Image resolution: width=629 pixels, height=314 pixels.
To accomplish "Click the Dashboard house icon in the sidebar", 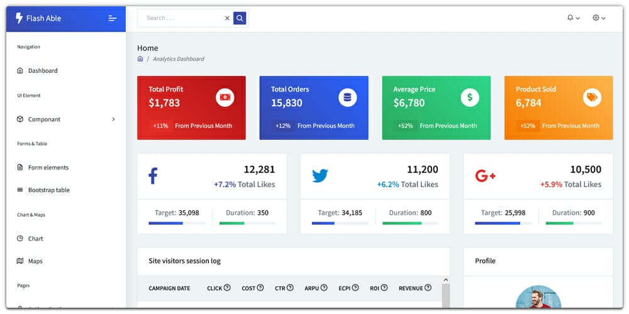I will [20, 70].
